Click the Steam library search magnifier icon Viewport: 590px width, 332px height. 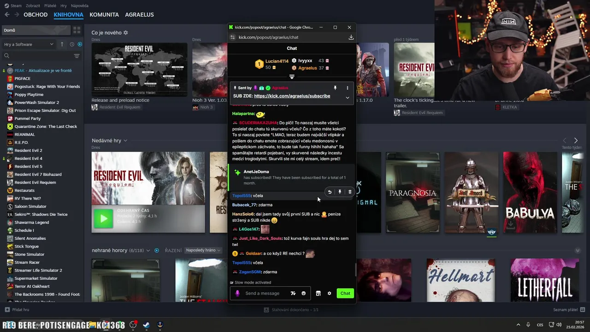(x=6, y=56)
